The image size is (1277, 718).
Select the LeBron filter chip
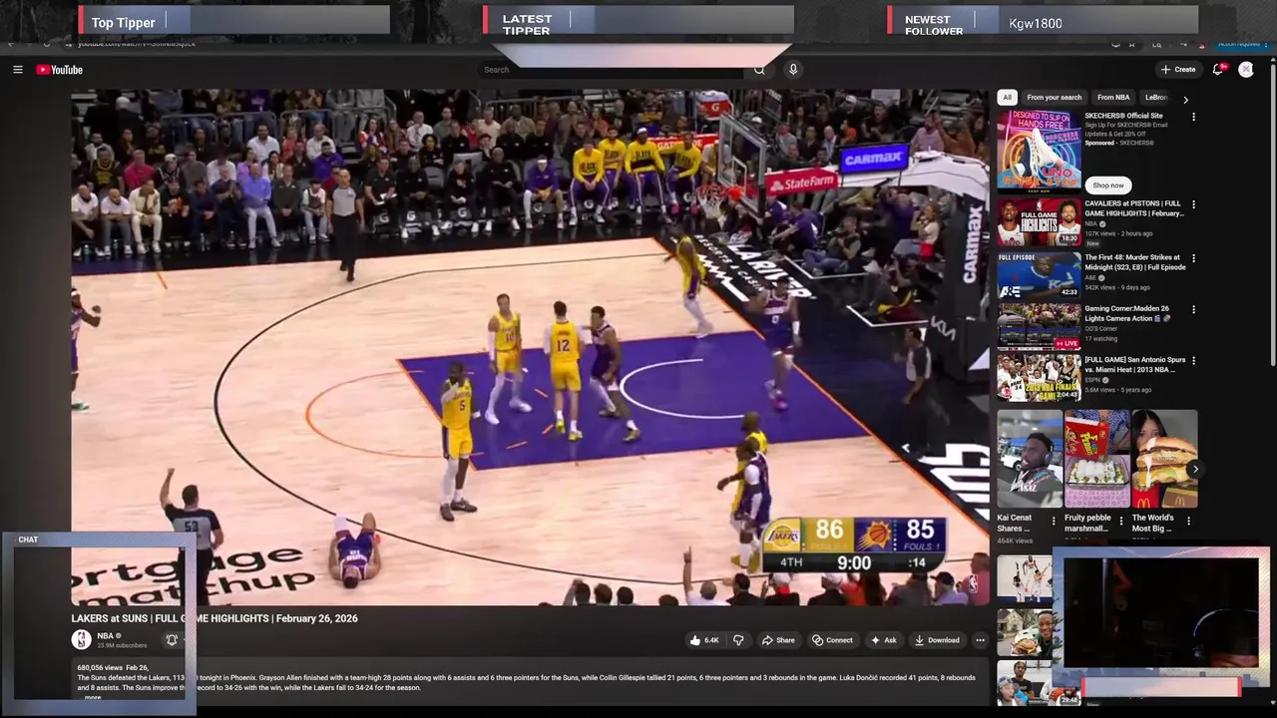(1156, 98)
